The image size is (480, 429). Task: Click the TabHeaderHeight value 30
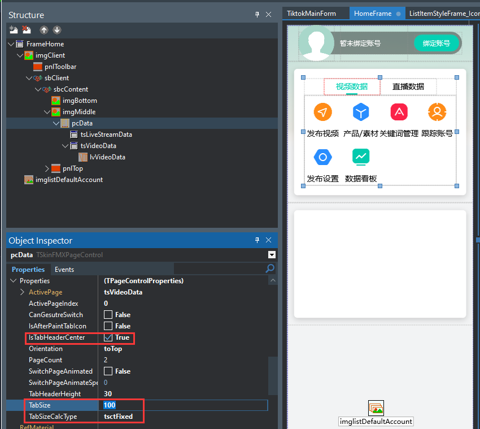[108, 394]
